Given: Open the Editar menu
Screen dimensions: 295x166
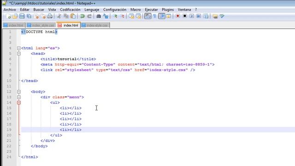Looking at the screenshot, I should pos(24,10).
